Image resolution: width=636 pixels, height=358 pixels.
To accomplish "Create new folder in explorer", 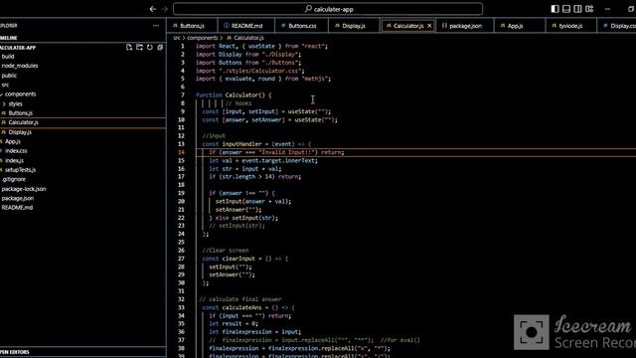I will point(139,47).
